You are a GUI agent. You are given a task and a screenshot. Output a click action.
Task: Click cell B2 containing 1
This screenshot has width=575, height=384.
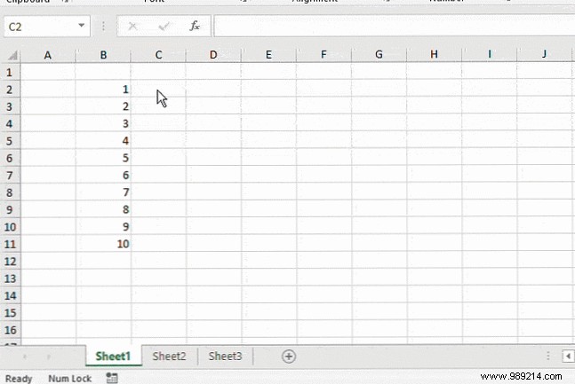pyautogui.click(x=103, y=90)
